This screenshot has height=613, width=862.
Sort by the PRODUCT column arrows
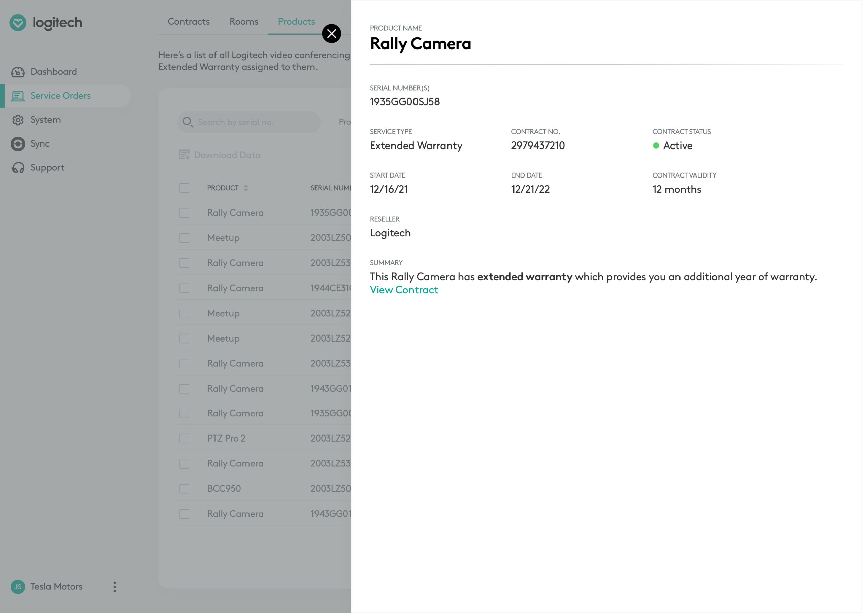pyautogui.click(x=246, y=188)
